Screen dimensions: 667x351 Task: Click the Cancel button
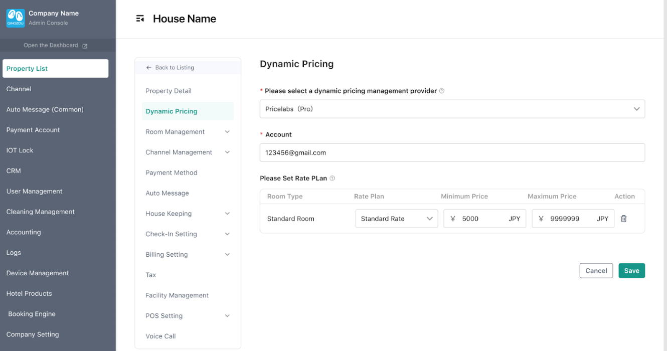pos(596,271)
